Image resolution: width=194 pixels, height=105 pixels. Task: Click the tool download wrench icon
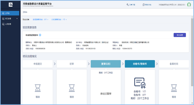128,5
